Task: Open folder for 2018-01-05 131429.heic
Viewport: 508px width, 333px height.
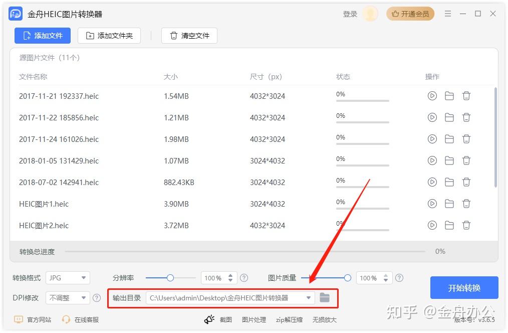Action: click(x=449, y=160)
